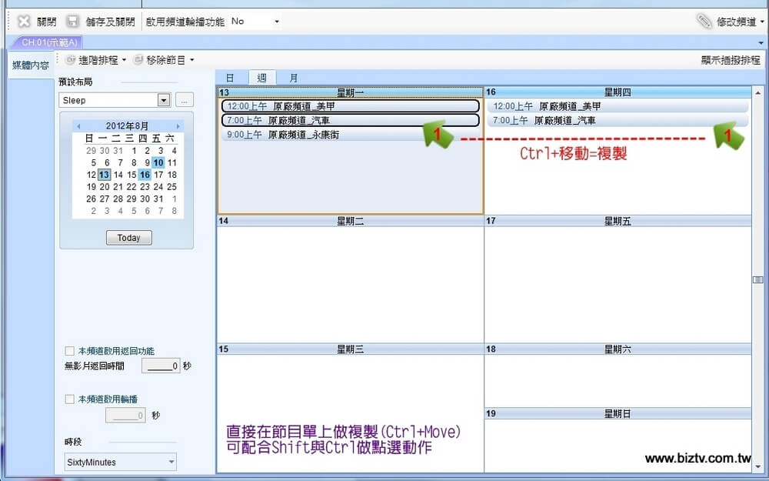Viewport: 769px width, 481px height.
Task: Go to next month in mini calendar
Action: click(x=178, y=126)
